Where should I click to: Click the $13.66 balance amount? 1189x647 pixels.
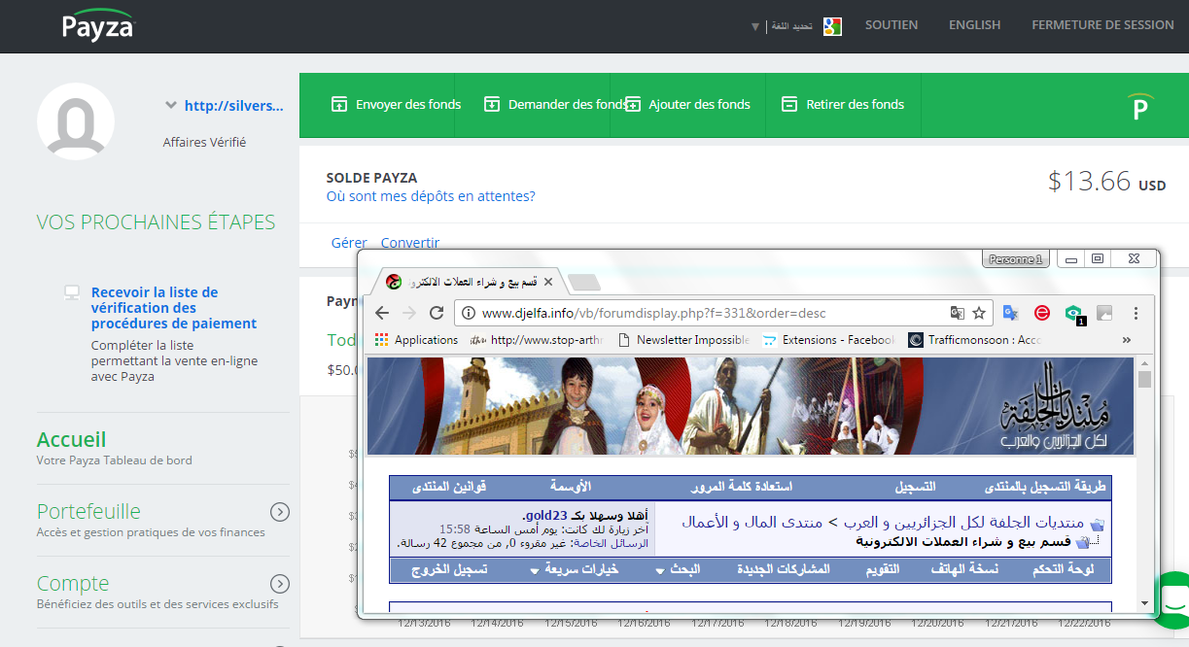(1090, 181)
